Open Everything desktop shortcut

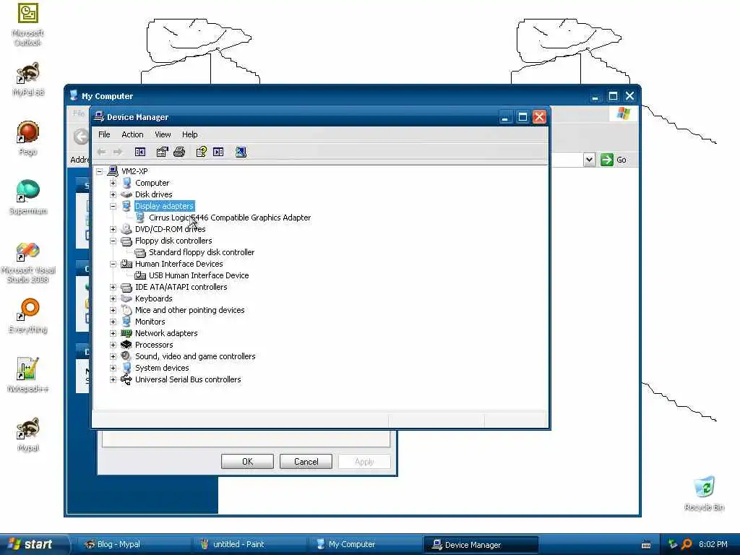click(28, 316)
